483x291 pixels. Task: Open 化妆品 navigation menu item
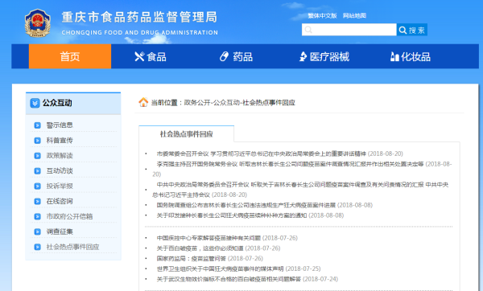coord(411,56)
